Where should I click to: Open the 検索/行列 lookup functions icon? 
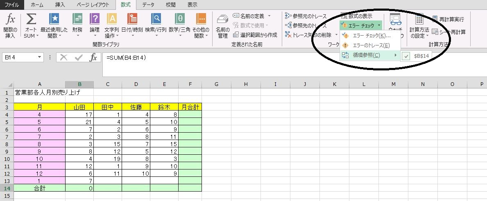(x=156, y=20)
